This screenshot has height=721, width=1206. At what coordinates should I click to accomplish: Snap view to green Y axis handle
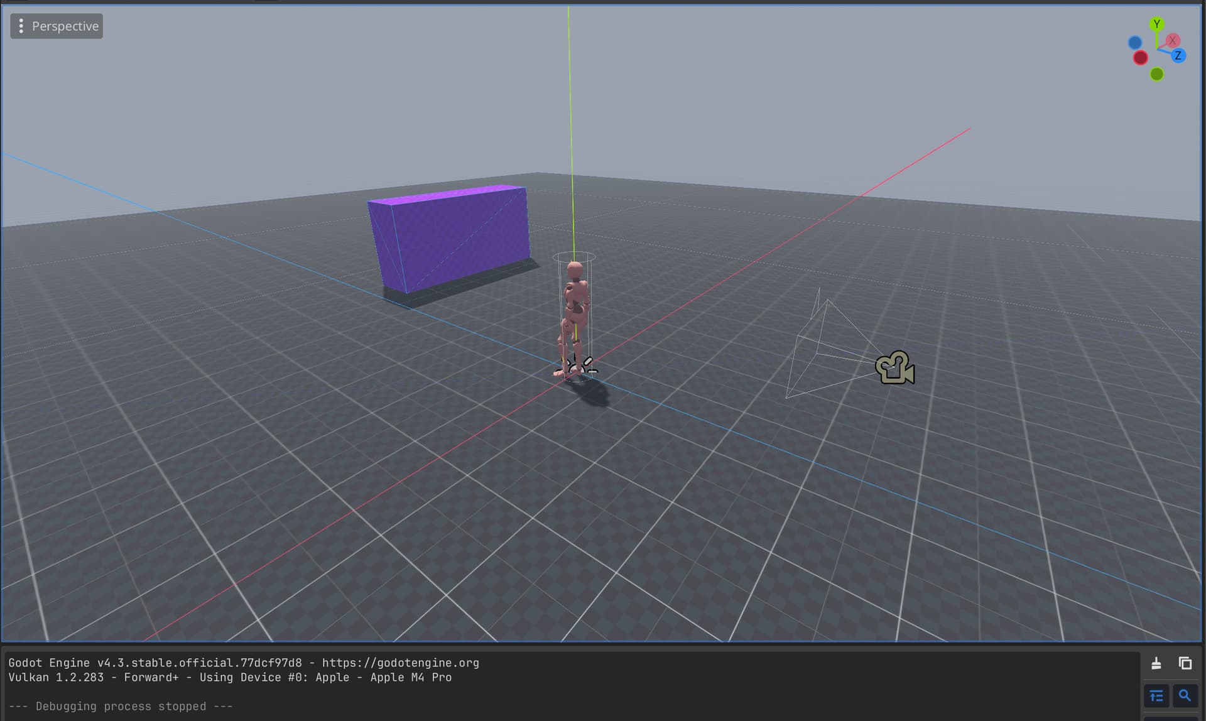pyautogui.click(x=1156, y=24)
